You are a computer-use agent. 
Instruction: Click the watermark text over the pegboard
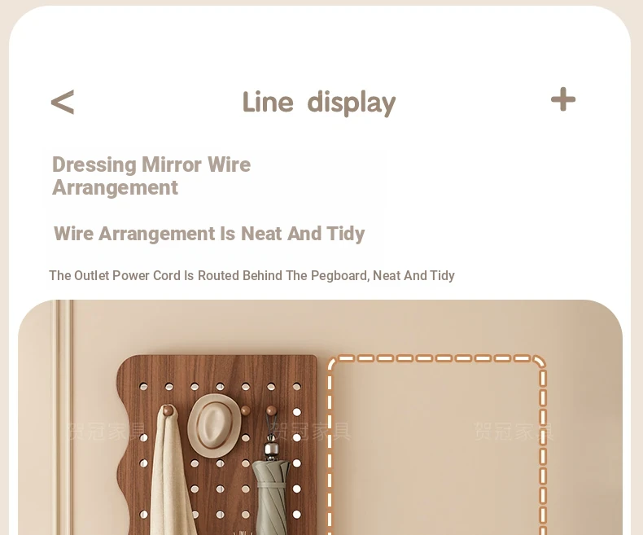coord(310,432)
